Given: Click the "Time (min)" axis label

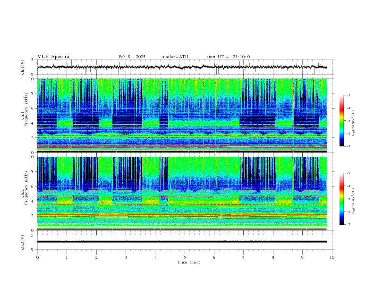Looking at the screenshot, I should pyautogui.click(x=189, y=262).
